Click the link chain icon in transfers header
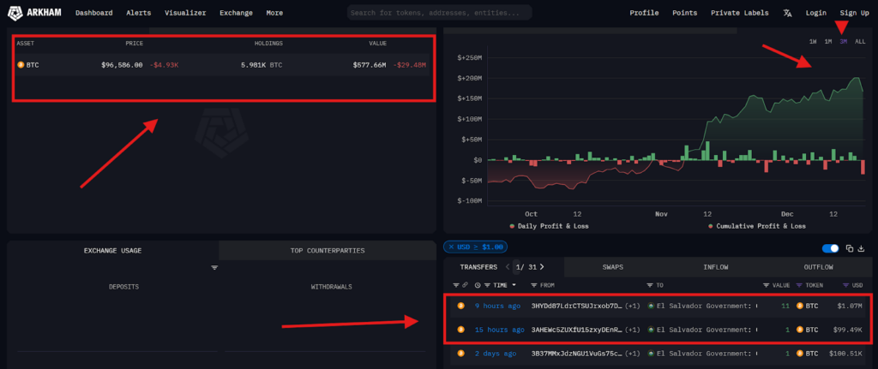 click(465, 285)
